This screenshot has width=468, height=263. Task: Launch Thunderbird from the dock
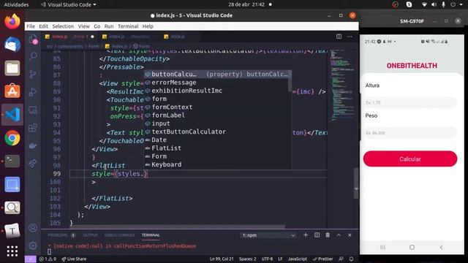click(x=12, y=45)
